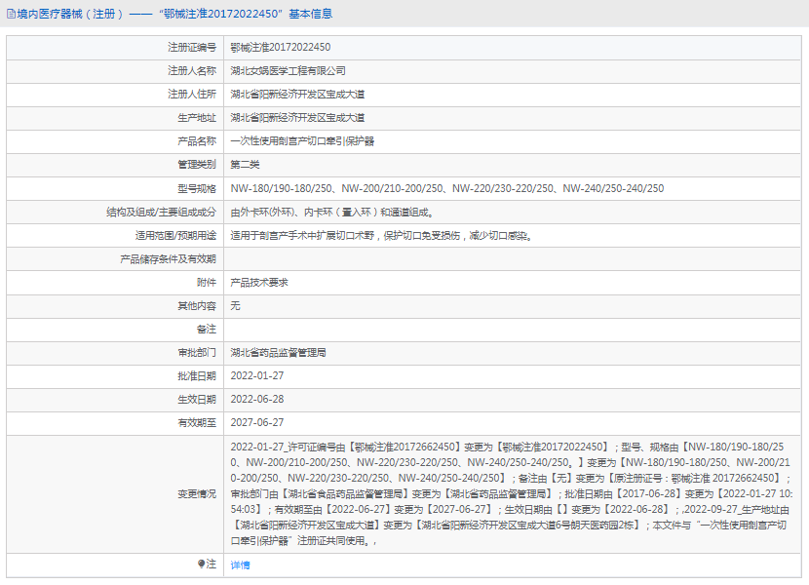Select the 注册人住所 address value
Screen dimensions: 809x585
297,94
